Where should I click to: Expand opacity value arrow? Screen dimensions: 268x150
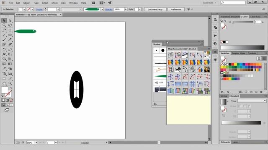pyautogui.click(x=126, y=9)
